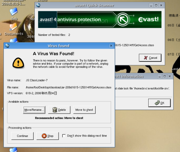Click Recommended action: Move to chest text

point(59,118)
